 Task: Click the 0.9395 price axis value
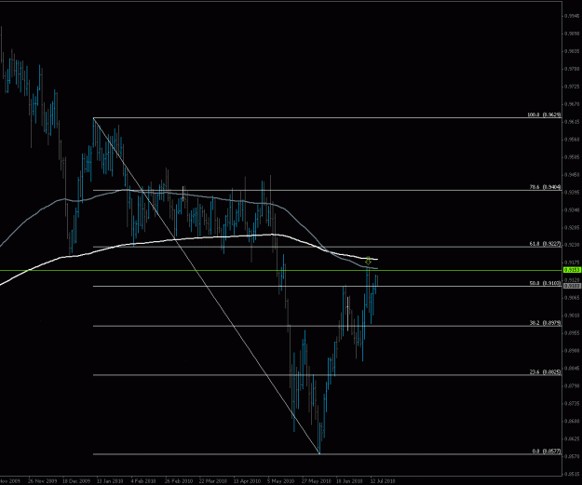pos(572,192)
